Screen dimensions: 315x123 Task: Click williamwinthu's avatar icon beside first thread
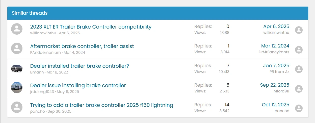[x=17, y=29]
